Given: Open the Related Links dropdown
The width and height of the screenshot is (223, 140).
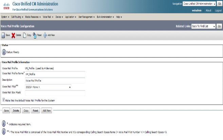Looking at the screenshot, I should pyautogui.click(x=203, y=26).
